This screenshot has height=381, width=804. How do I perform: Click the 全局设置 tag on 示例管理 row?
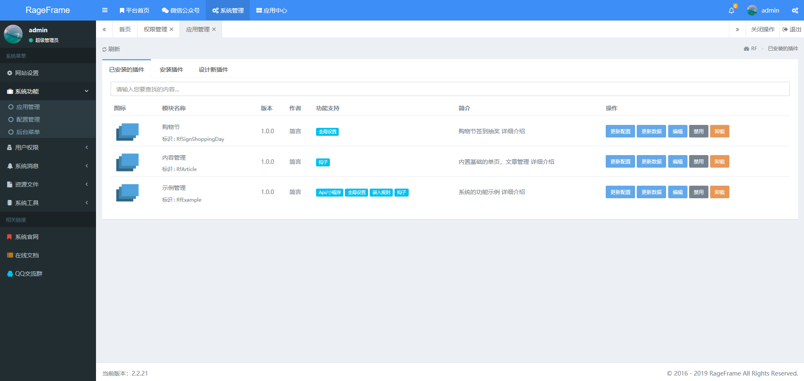click(357, 192)
